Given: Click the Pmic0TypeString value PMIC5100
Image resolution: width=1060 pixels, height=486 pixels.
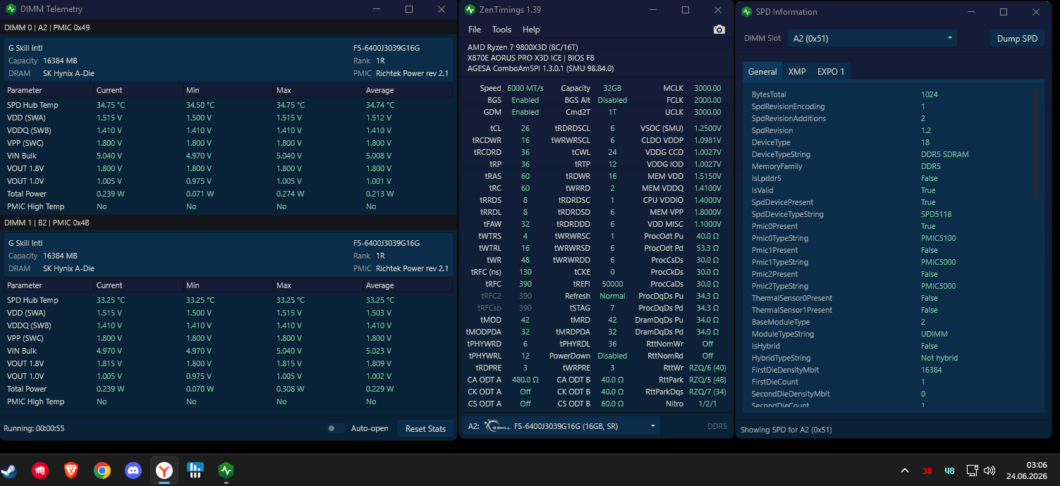Looking at the screenshot, I should pyautogui.click(x=939, y=238).
